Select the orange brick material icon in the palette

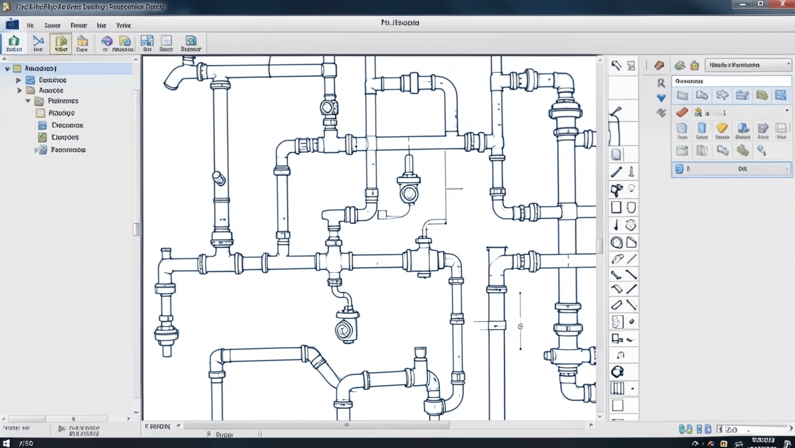click(x=682, y=112)
